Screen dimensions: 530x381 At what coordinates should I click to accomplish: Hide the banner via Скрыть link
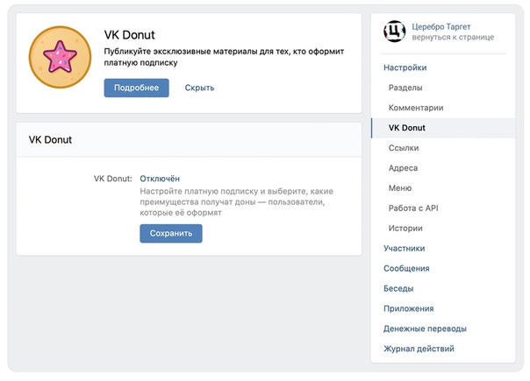click(x=199, y=88)
